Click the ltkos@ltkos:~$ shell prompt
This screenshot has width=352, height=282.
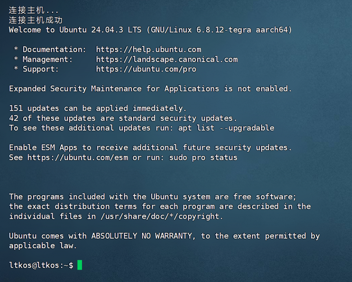point(41,265)
